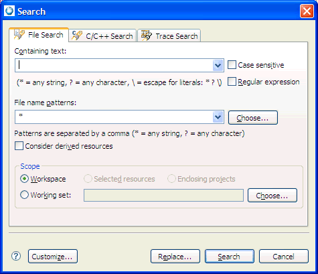Close the Search dialog window
The width and height of the screenshot is (318, 274).
307,11
